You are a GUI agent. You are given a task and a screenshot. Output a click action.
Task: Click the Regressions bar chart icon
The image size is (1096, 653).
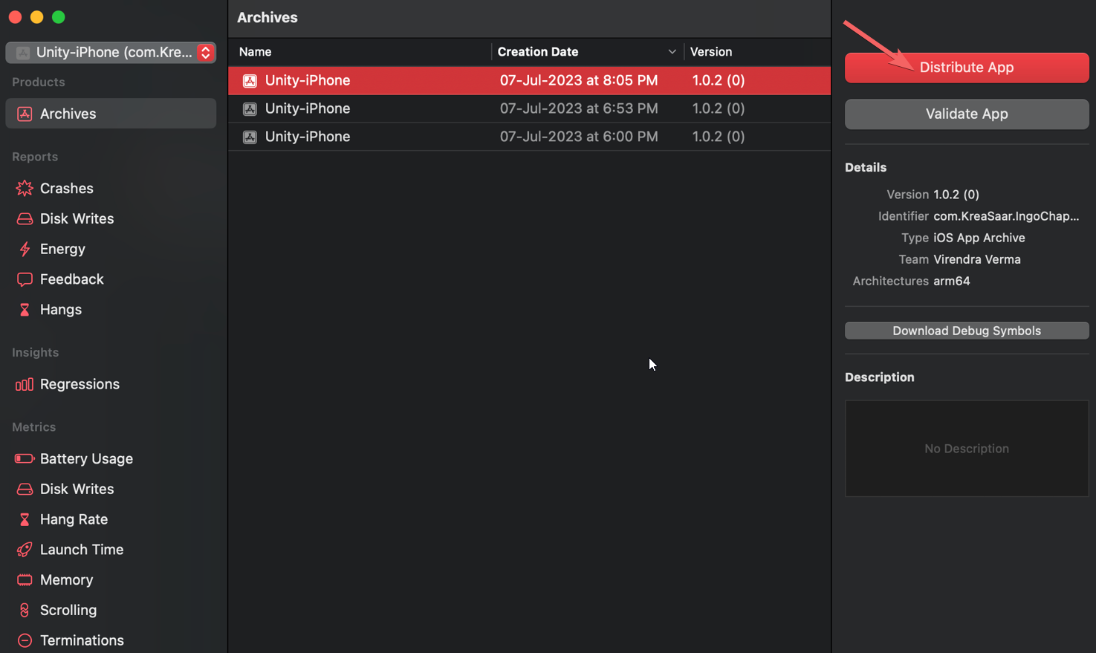[25, 384]
